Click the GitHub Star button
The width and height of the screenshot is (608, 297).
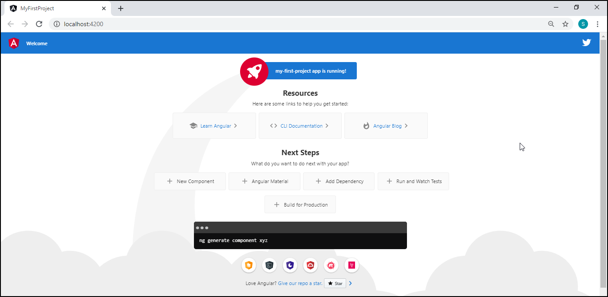[335, 283]
